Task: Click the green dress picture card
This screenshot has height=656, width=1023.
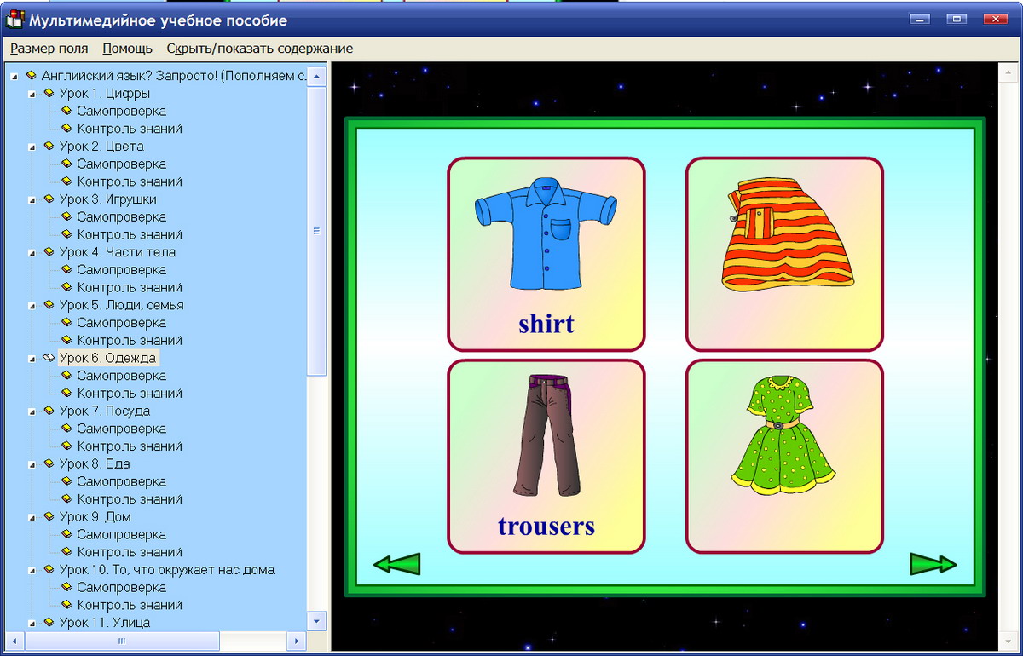Action: [784, 457]
